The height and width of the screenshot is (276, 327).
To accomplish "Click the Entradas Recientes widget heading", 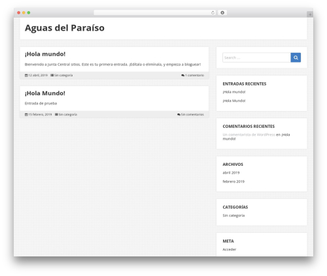I will click(245, 84).
